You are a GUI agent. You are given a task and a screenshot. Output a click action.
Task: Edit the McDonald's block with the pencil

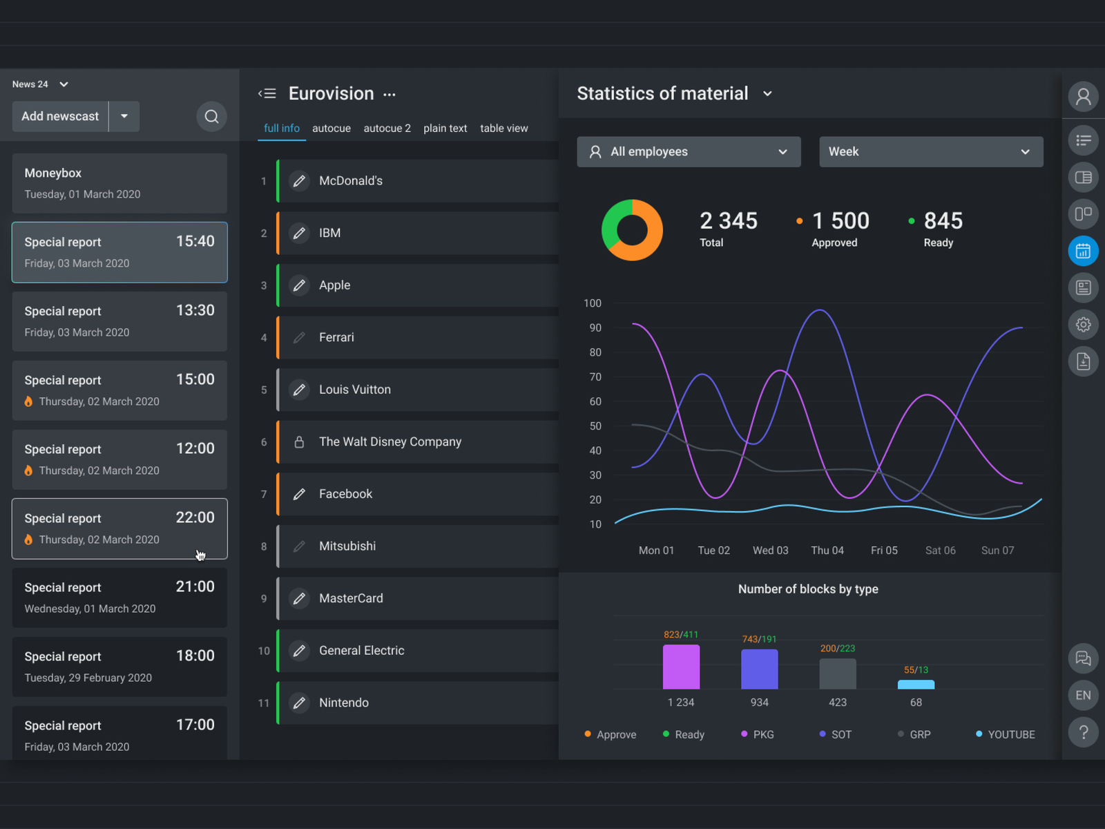click(299, 181)
